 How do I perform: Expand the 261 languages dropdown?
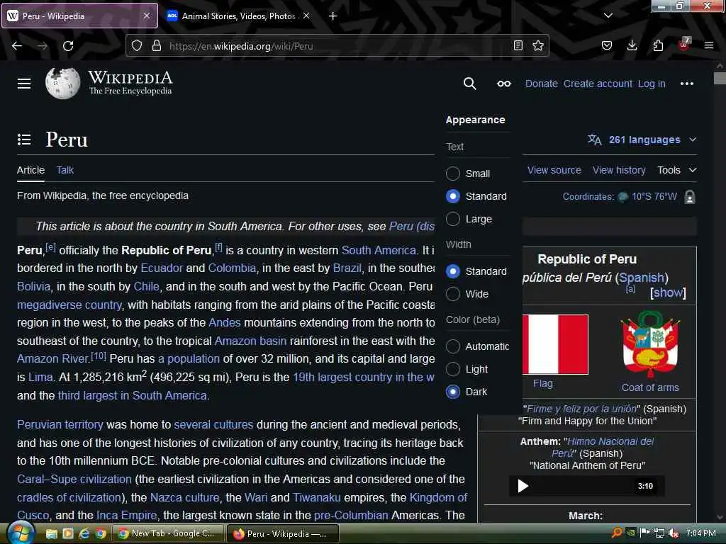(x=642, y=140)
